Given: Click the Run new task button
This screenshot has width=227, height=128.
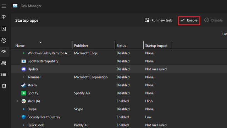Looking at the screenshot, I should [x=159, y=20].
